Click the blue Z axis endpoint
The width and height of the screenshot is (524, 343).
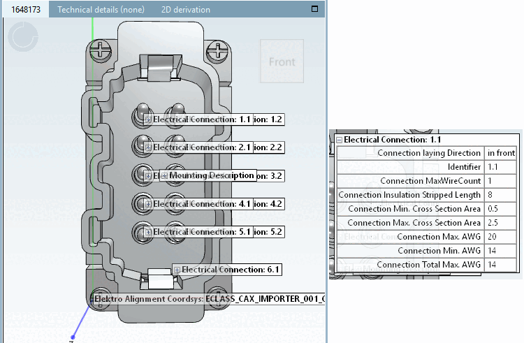tap(72, 338)
